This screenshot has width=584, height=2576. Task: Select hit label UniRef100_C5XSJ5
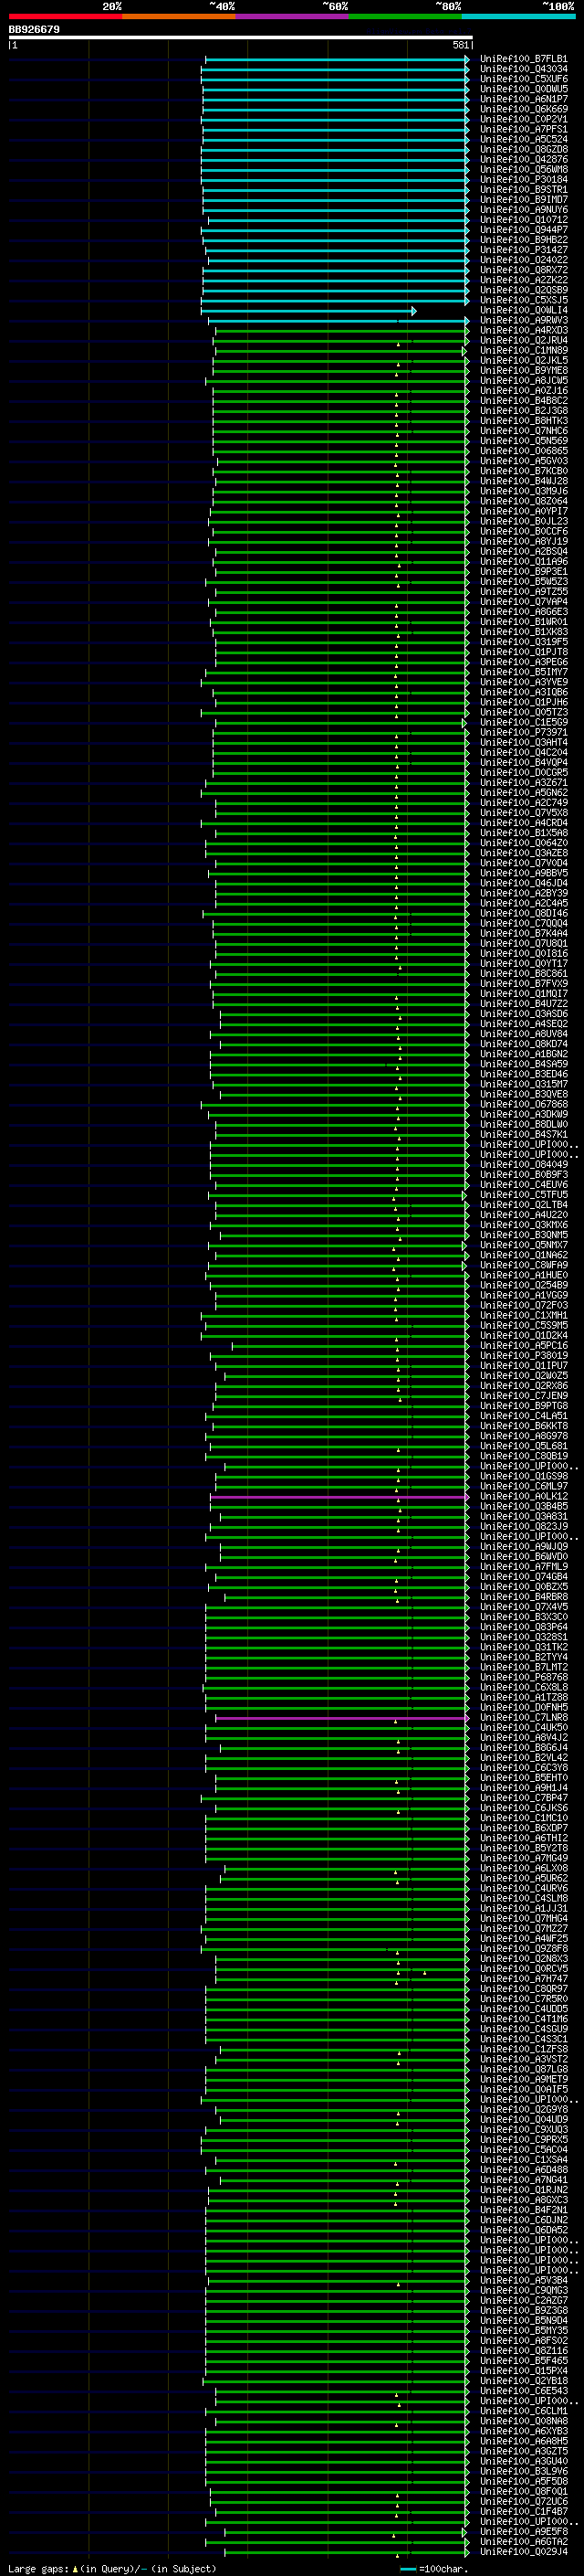[523, 300]
